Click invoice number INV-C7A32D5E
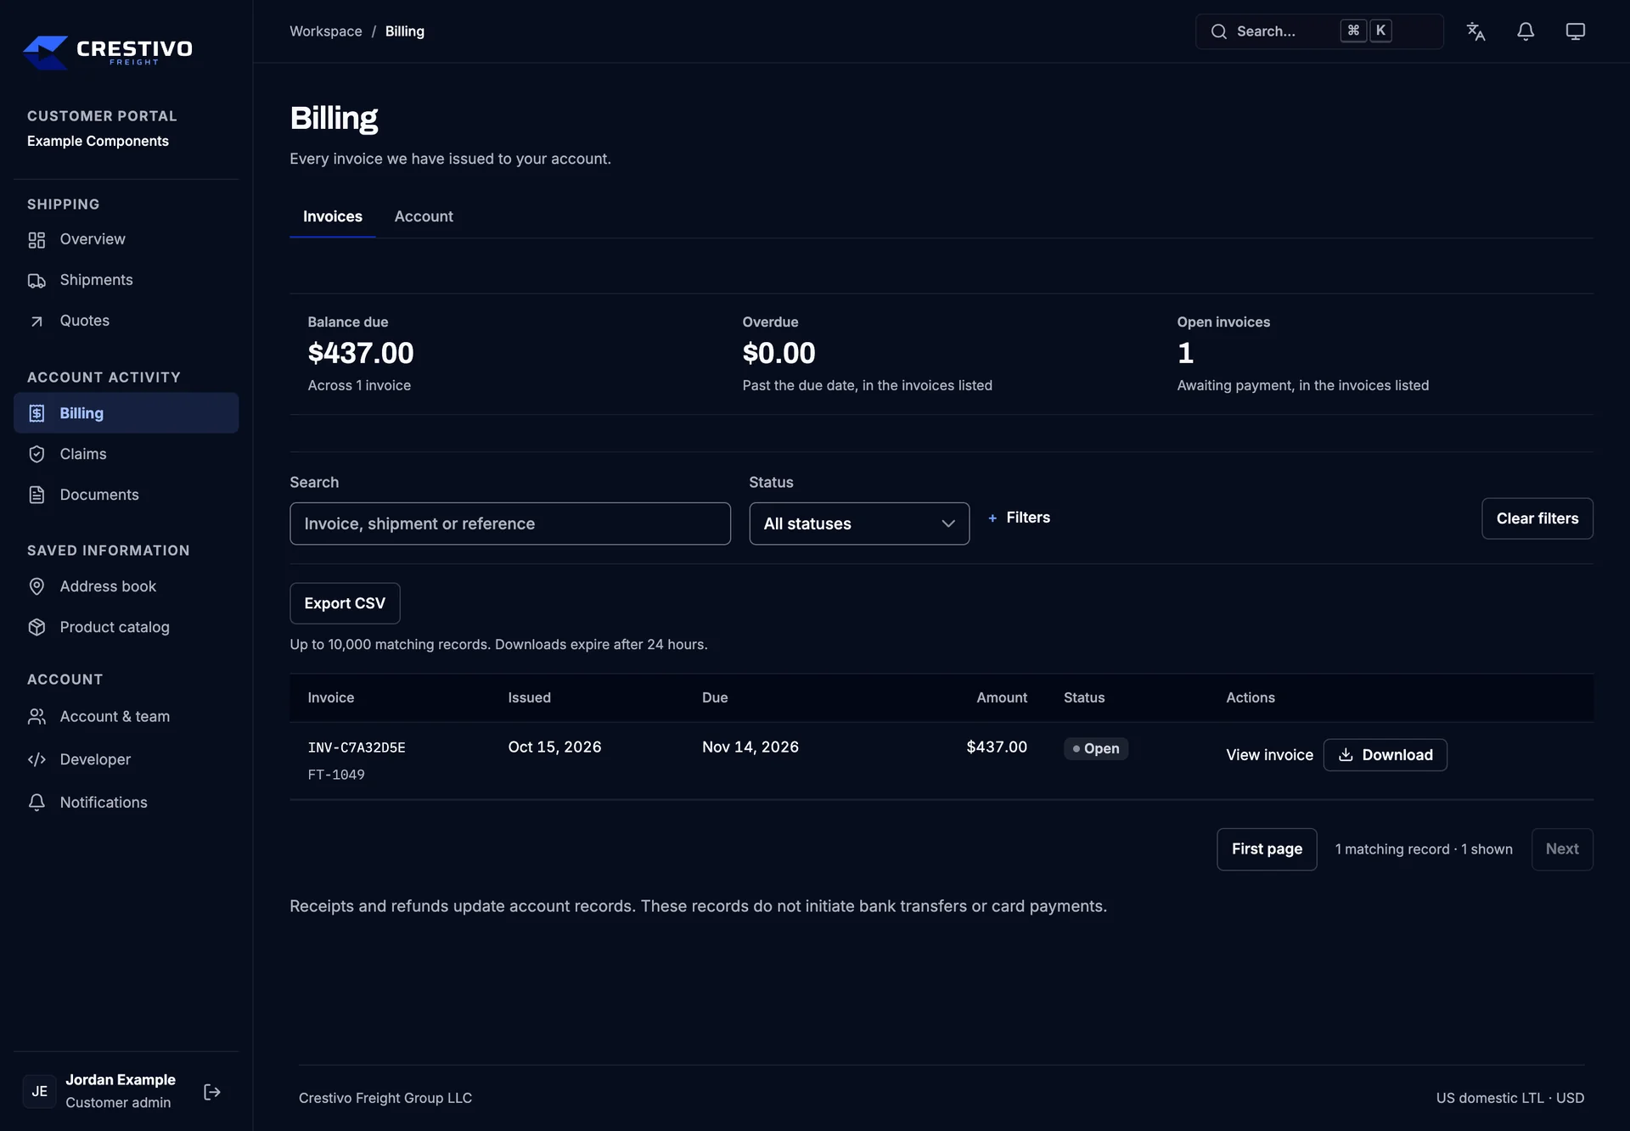Image resolution: width=1630 pixels, height=1131 pixels. [357, 747]
